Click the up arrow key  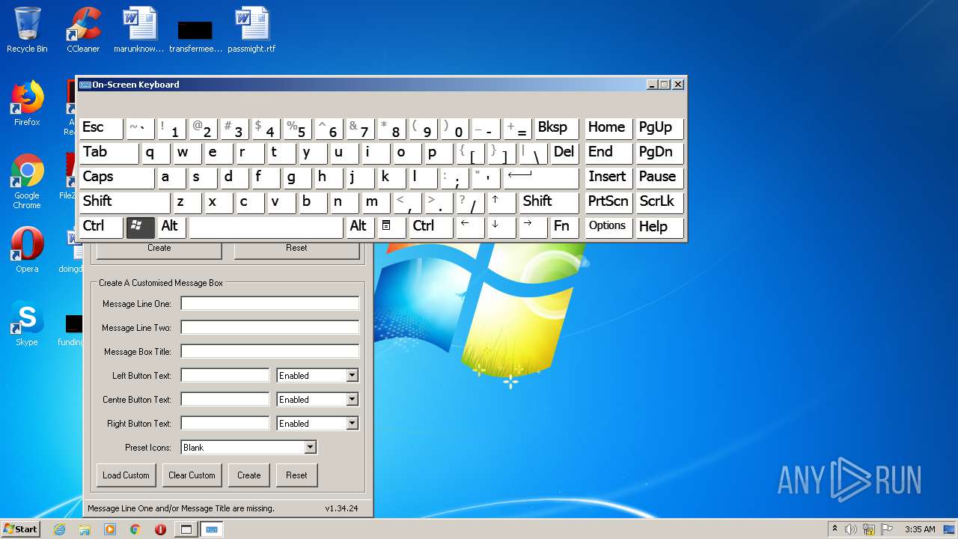coord(501,202)
